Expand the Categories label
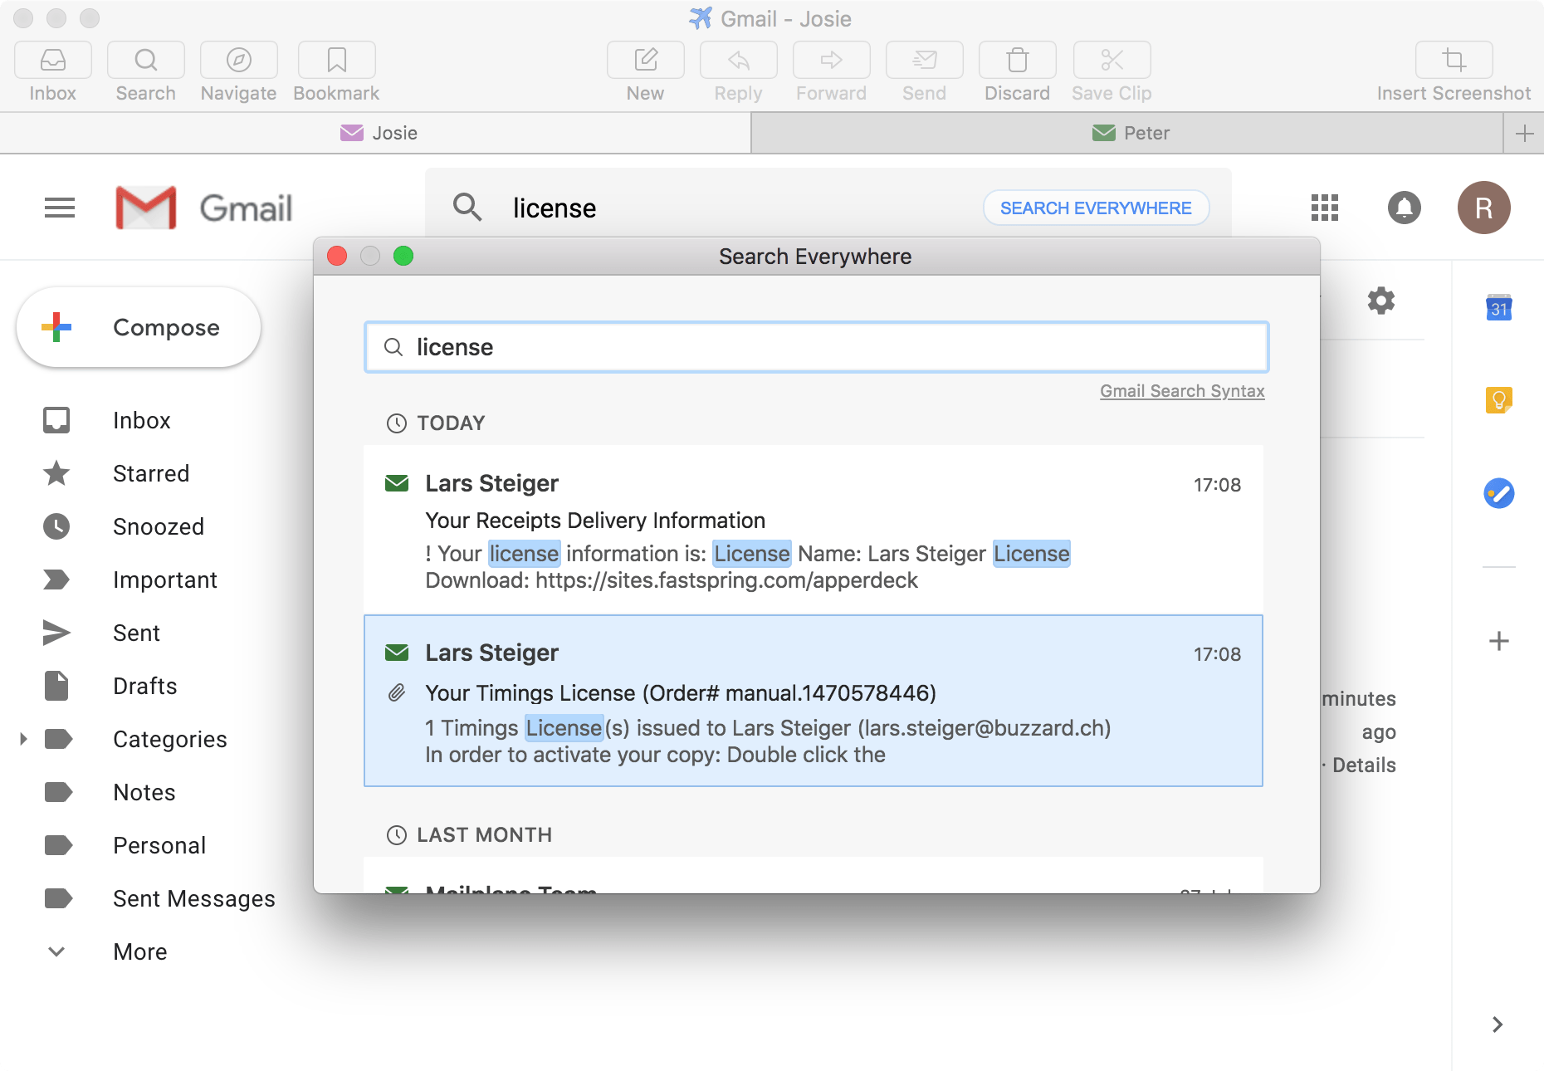The image size is (1544, 1071). coord(22,739)
